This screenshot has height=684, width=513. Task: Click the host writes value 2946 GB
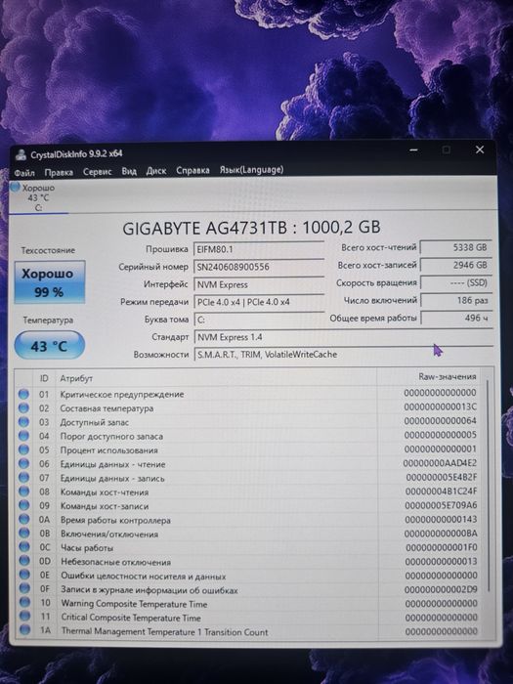[456, 265]
